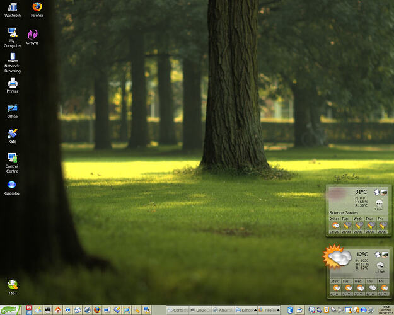394x315 pixels.
Task: Open the Office desktop icon
Action: coord(13,111)
